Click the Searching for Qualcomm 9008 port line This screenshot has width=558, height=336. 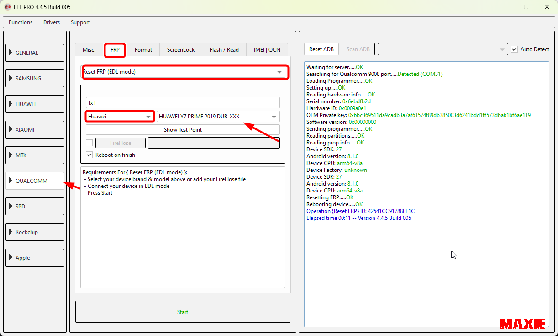coord(374,74)
